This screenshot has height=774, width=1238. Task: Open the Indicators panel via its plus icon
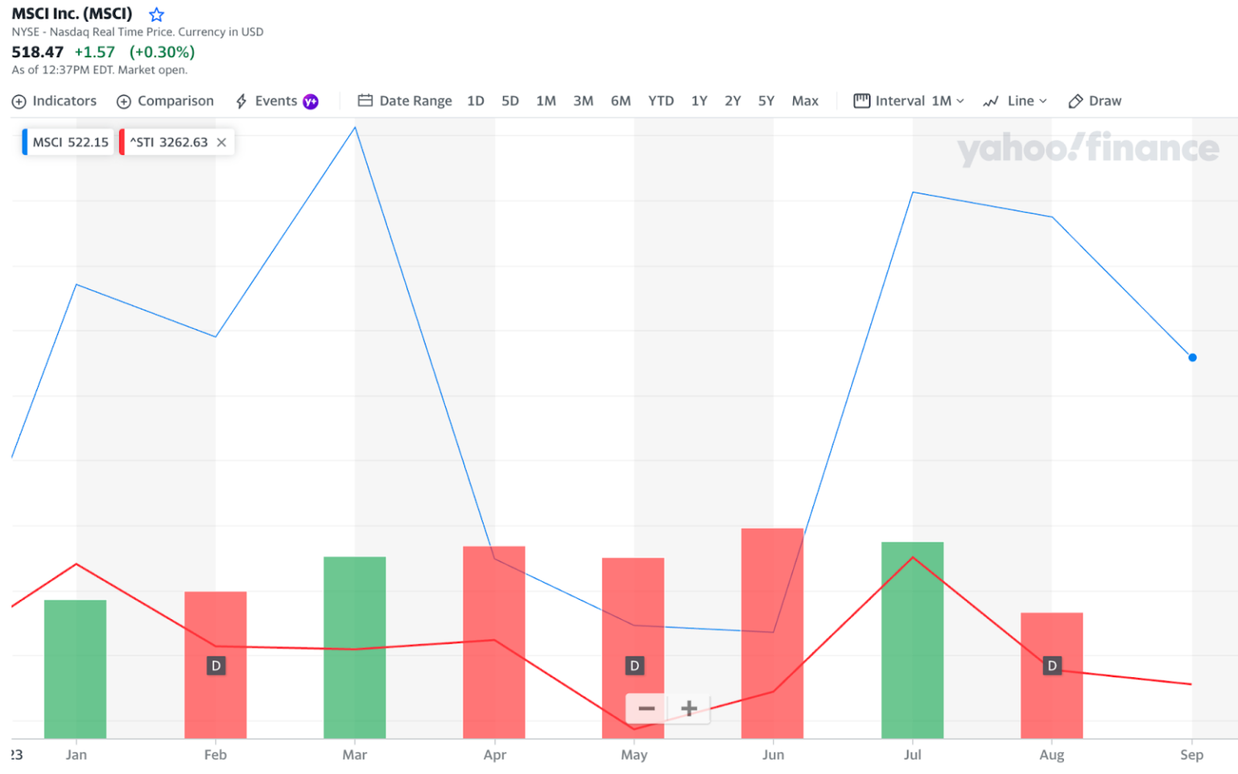pyautogui.click(x=18, y=100)
